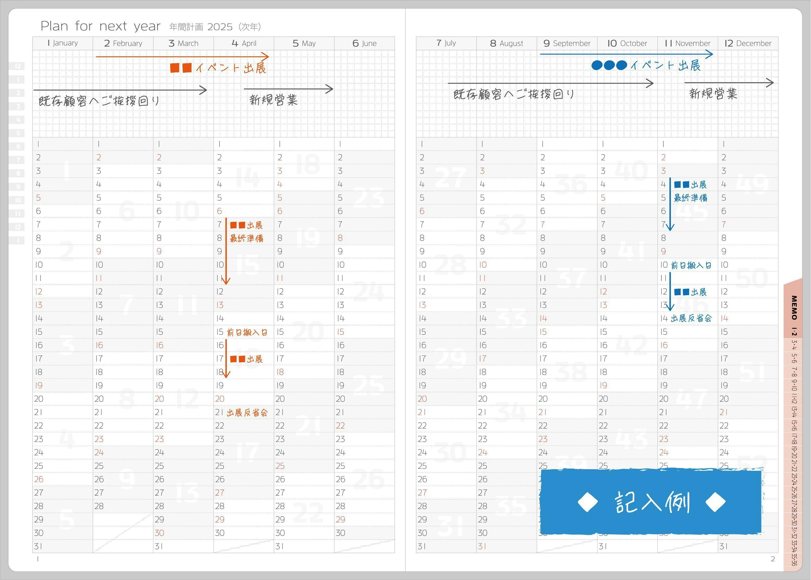The width and height of the screenshot is (811, 580).
Task: Click the blue 前日搬入日 note on November 10
Action: [x=691, y=265]
